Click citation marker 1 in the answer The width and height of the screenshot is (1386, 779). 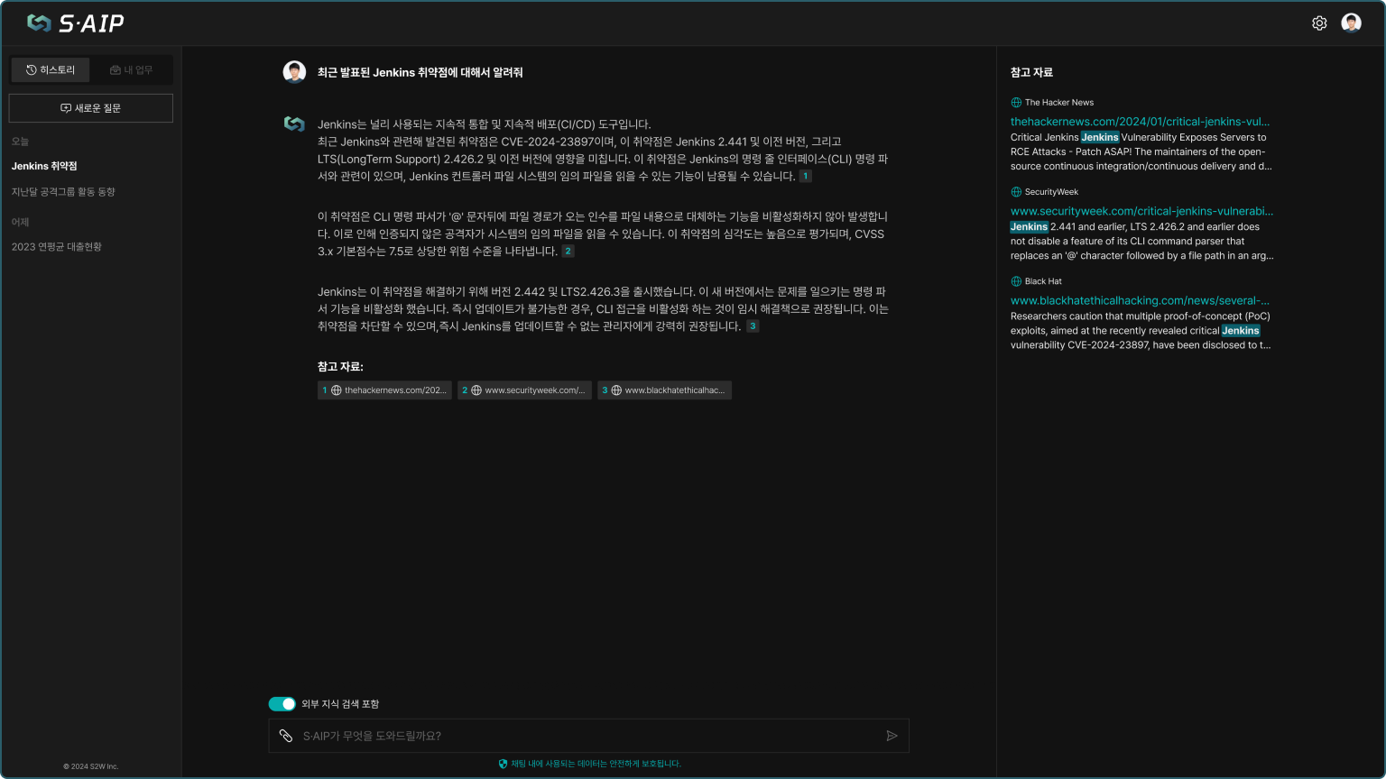tap(805, 177)
